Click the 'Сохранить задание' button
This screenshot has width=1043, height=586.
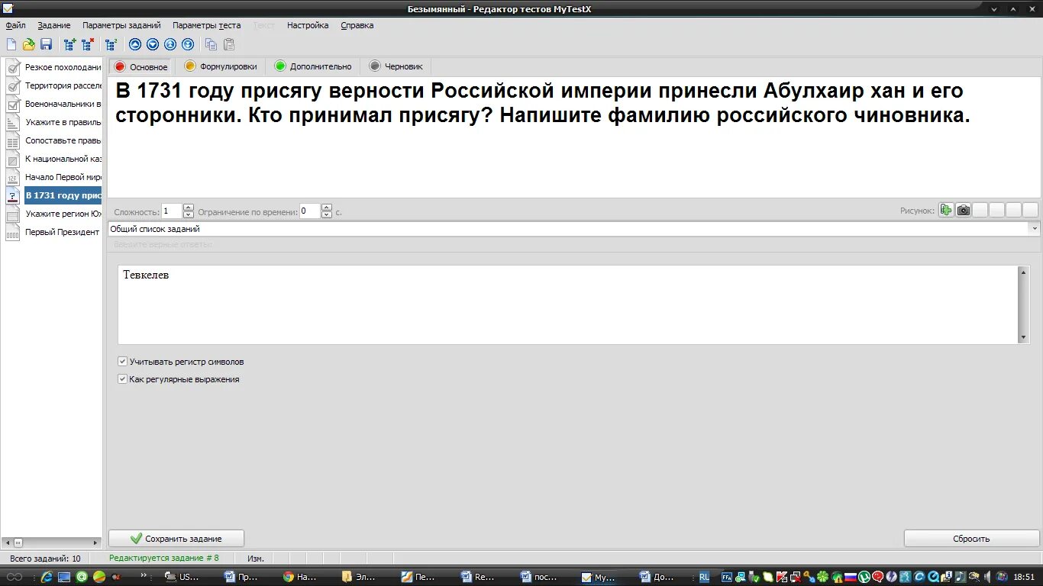coord(176,538)
